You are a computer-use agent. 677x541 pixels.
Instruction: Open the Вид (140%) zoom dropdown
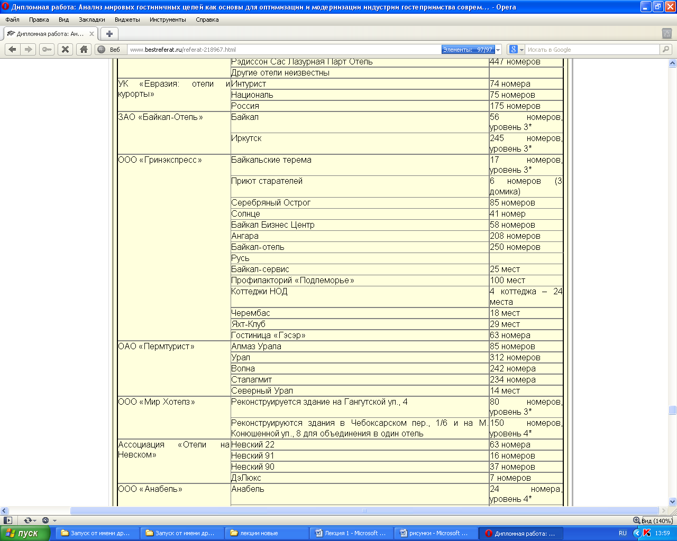pos(656,520)
